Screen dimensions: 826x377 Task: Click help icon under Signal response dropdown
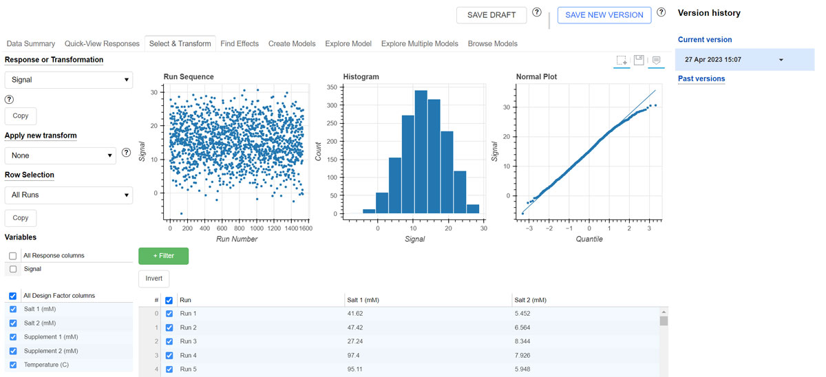(x=10, y=100)
